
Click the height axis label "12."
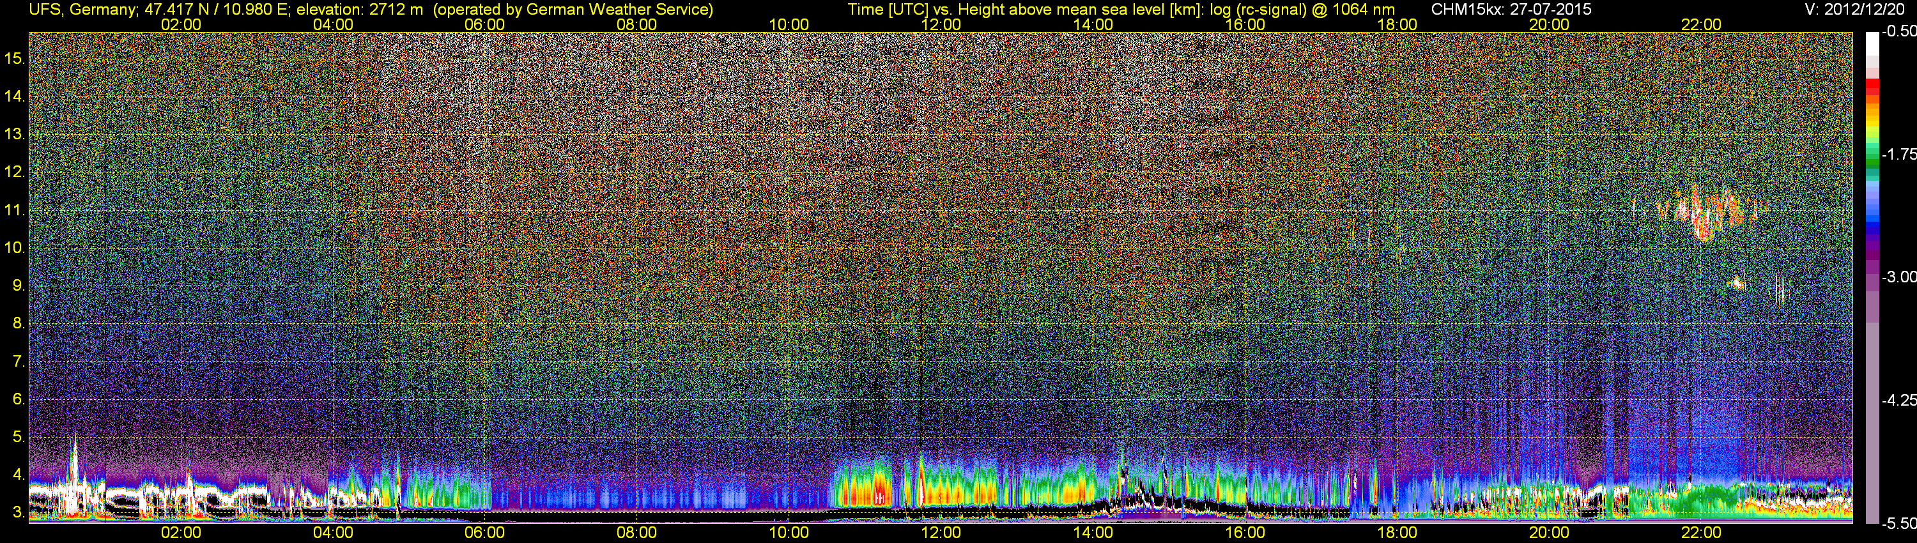(x=14, y=172)
